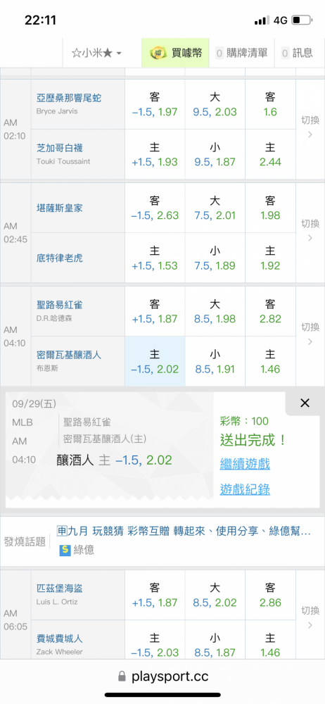325x704 pixels.
Task: Select the 客 −1.5, 1.97 Arizona spread bet
Action: tap(155, 105)
